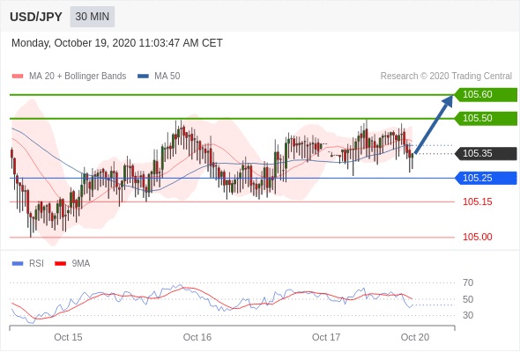Select the MA 50 legend label
This screenshot has height=352, width=520.
click(167, 77)
